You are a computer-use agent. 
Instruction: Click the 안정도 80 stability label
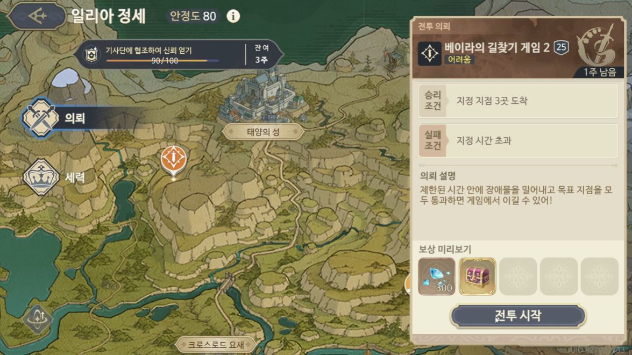point(193,16)
